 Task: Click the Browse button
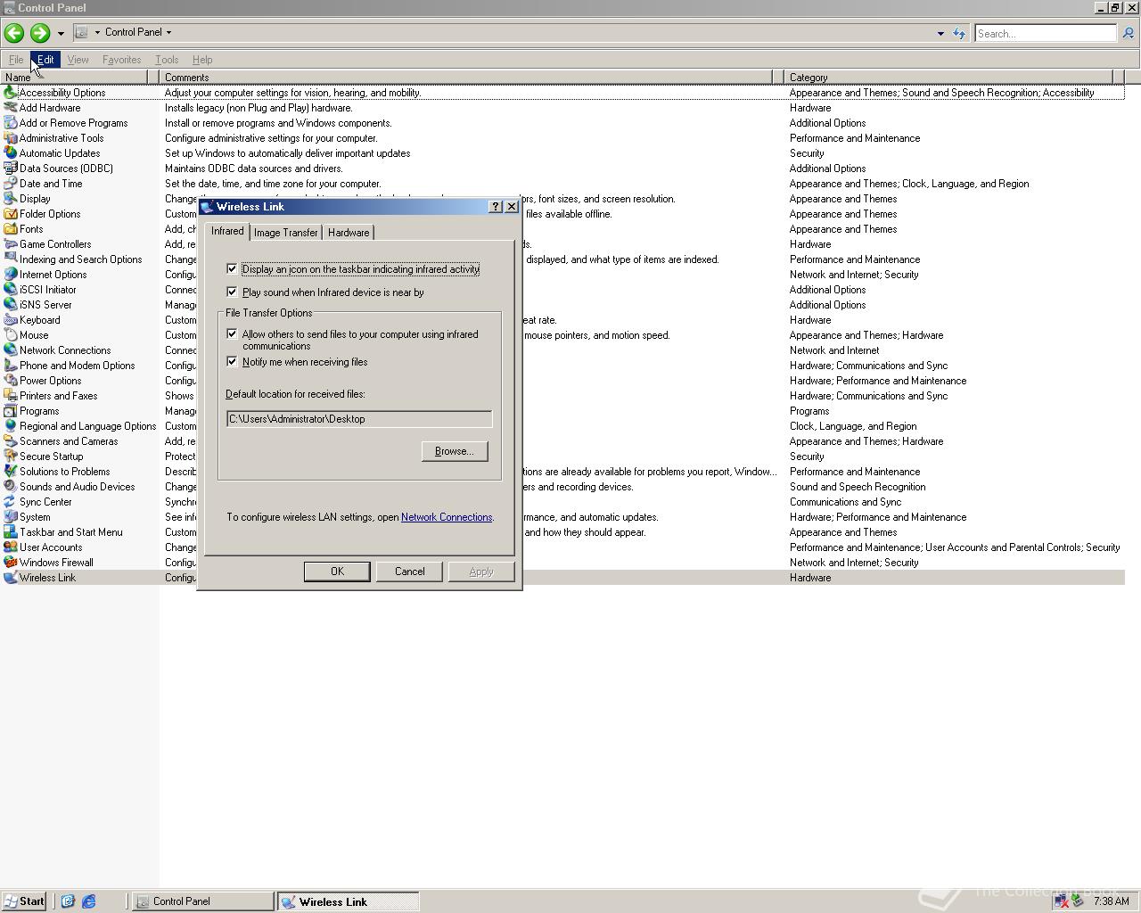(x=455, y=451)
